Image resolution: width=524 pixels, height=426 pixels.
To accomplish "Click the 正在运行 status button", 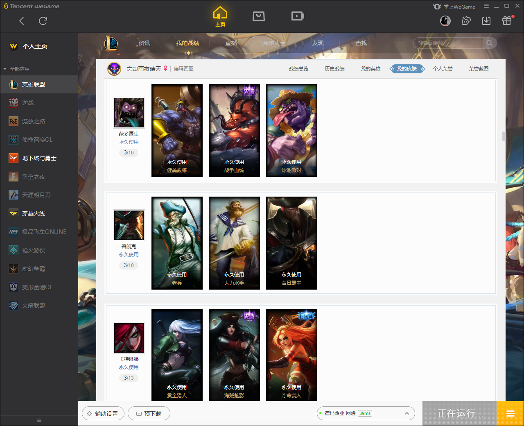I will (x=460, y=414).
